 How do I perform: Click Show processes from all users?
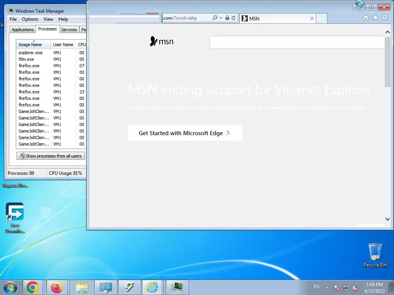(51, 156)
